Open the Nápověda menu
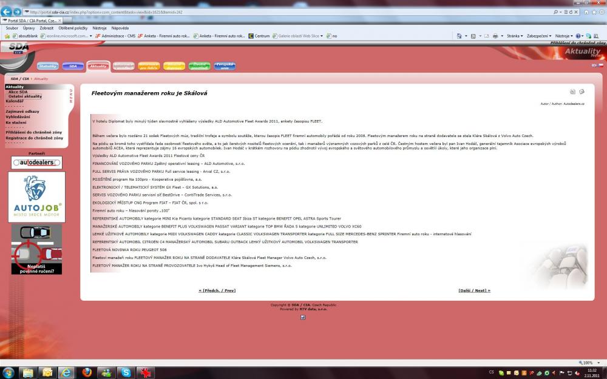 point(120,28)
